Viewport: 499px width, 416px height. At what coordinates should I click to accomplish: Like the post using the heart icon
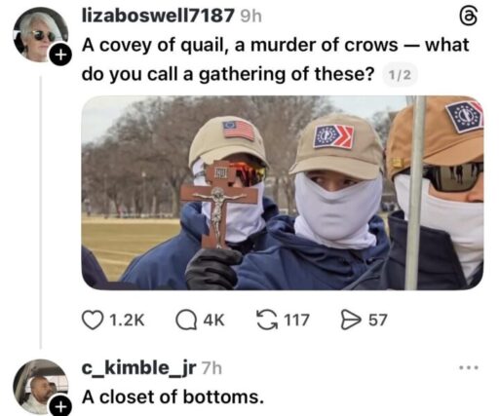[x=92, y=320]
